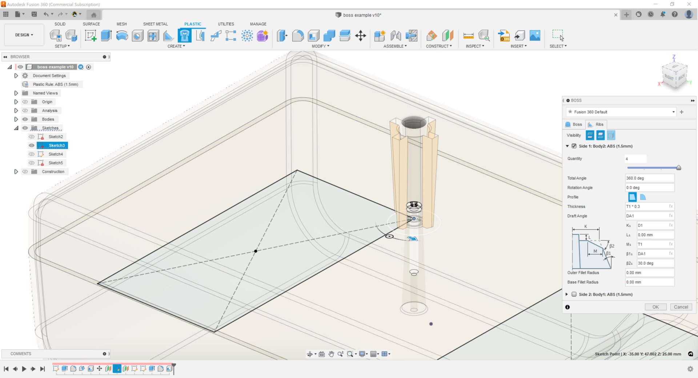Screen dimensions: 698x378
Task: Click the Total Angle input field
Action: (x=649, y=178)
